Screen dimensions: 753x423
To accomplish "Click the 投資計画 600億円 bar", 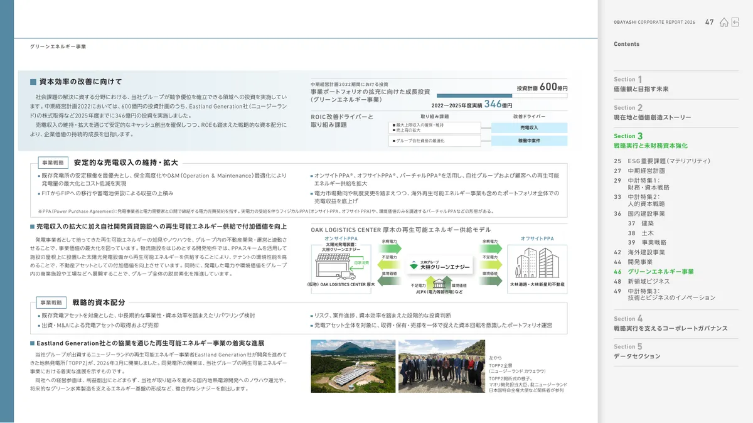I will pyautogui.click(x=501, y=95).
